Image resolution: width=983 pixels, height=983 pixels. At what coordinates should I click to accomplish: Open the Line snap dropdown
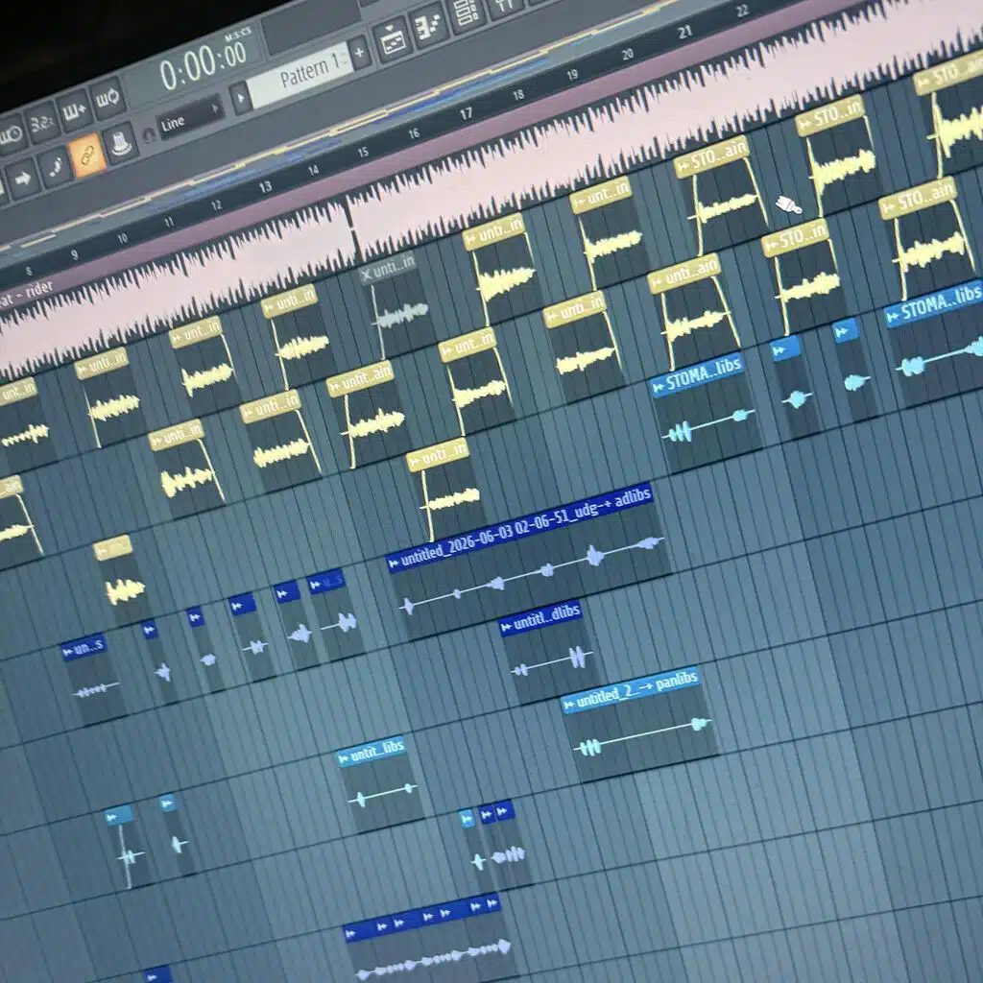point(190,116)
